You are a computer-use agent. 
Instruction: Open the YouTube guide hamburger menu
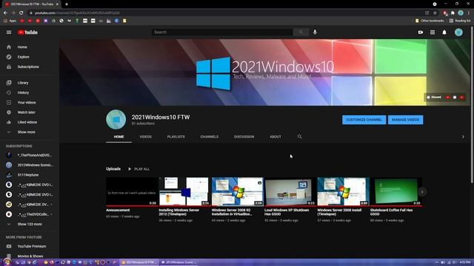pyautogui.click(x=9, y=33)
